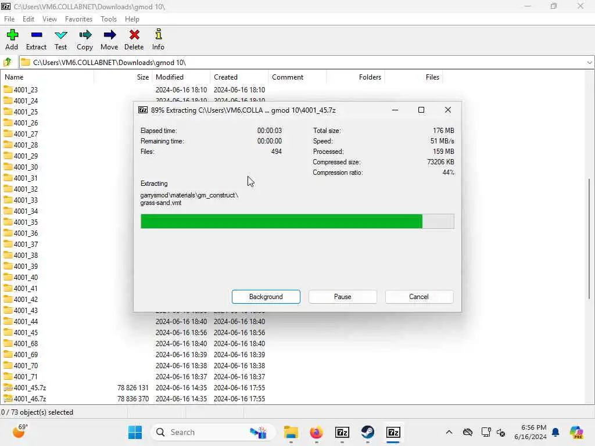Viewport: 595px width, 446px height.
Task: Click the Copy toolbar icon
Action: [85, 35]
